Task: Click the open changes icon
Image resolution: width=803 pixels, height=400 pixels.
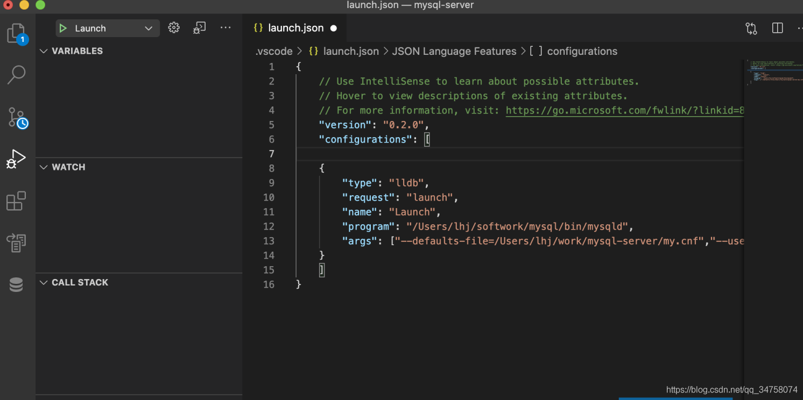Action: [x=751, y=28]
